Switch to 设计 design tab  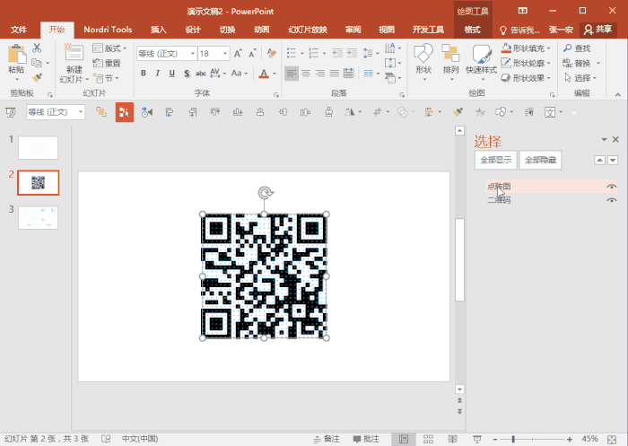tap(193, 30)
